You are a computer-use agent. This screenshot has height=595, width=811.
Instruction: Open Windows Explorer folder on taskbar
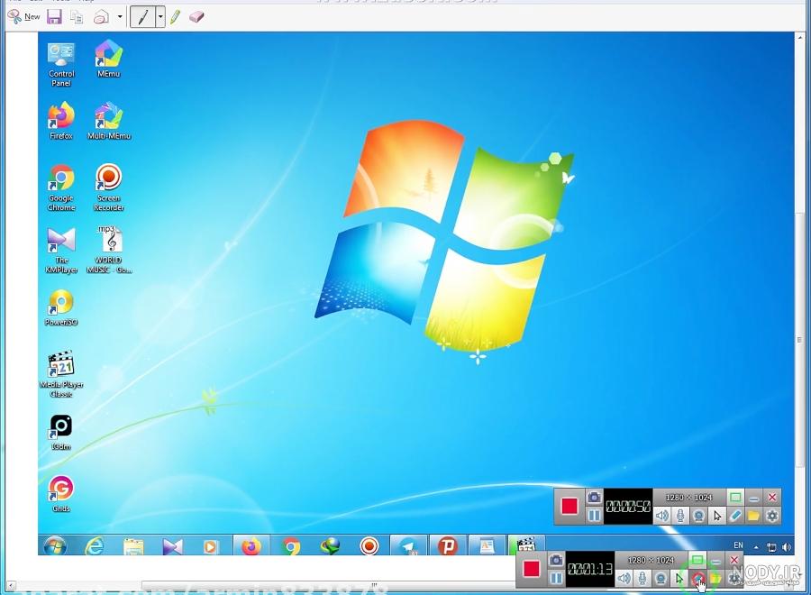pos(133,546)
